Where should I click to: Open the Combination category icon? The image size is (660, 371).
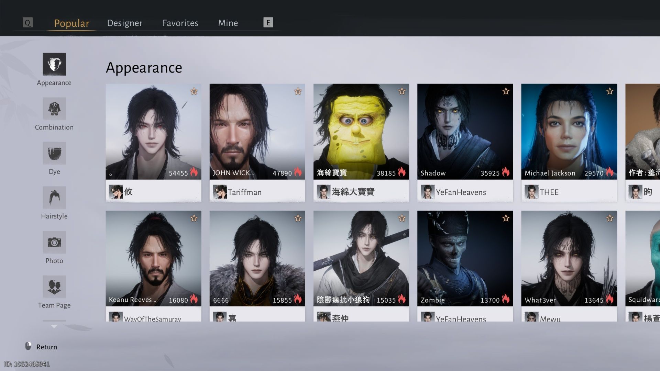tap(54, 109)
